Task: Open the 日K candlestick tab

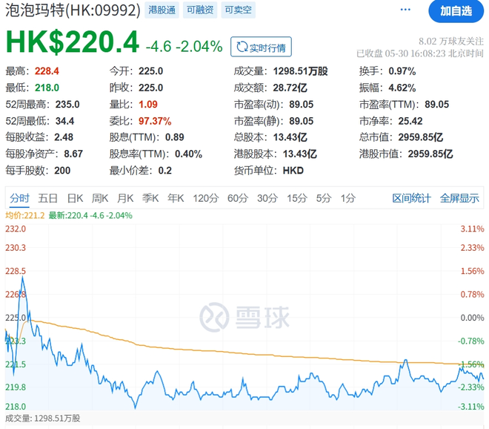Action: 75,198
